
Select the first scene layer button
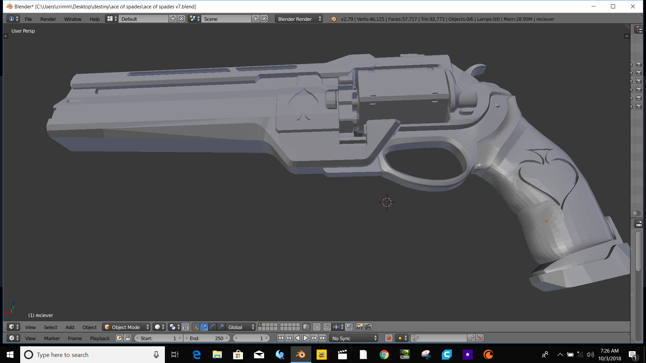point(260,325)
